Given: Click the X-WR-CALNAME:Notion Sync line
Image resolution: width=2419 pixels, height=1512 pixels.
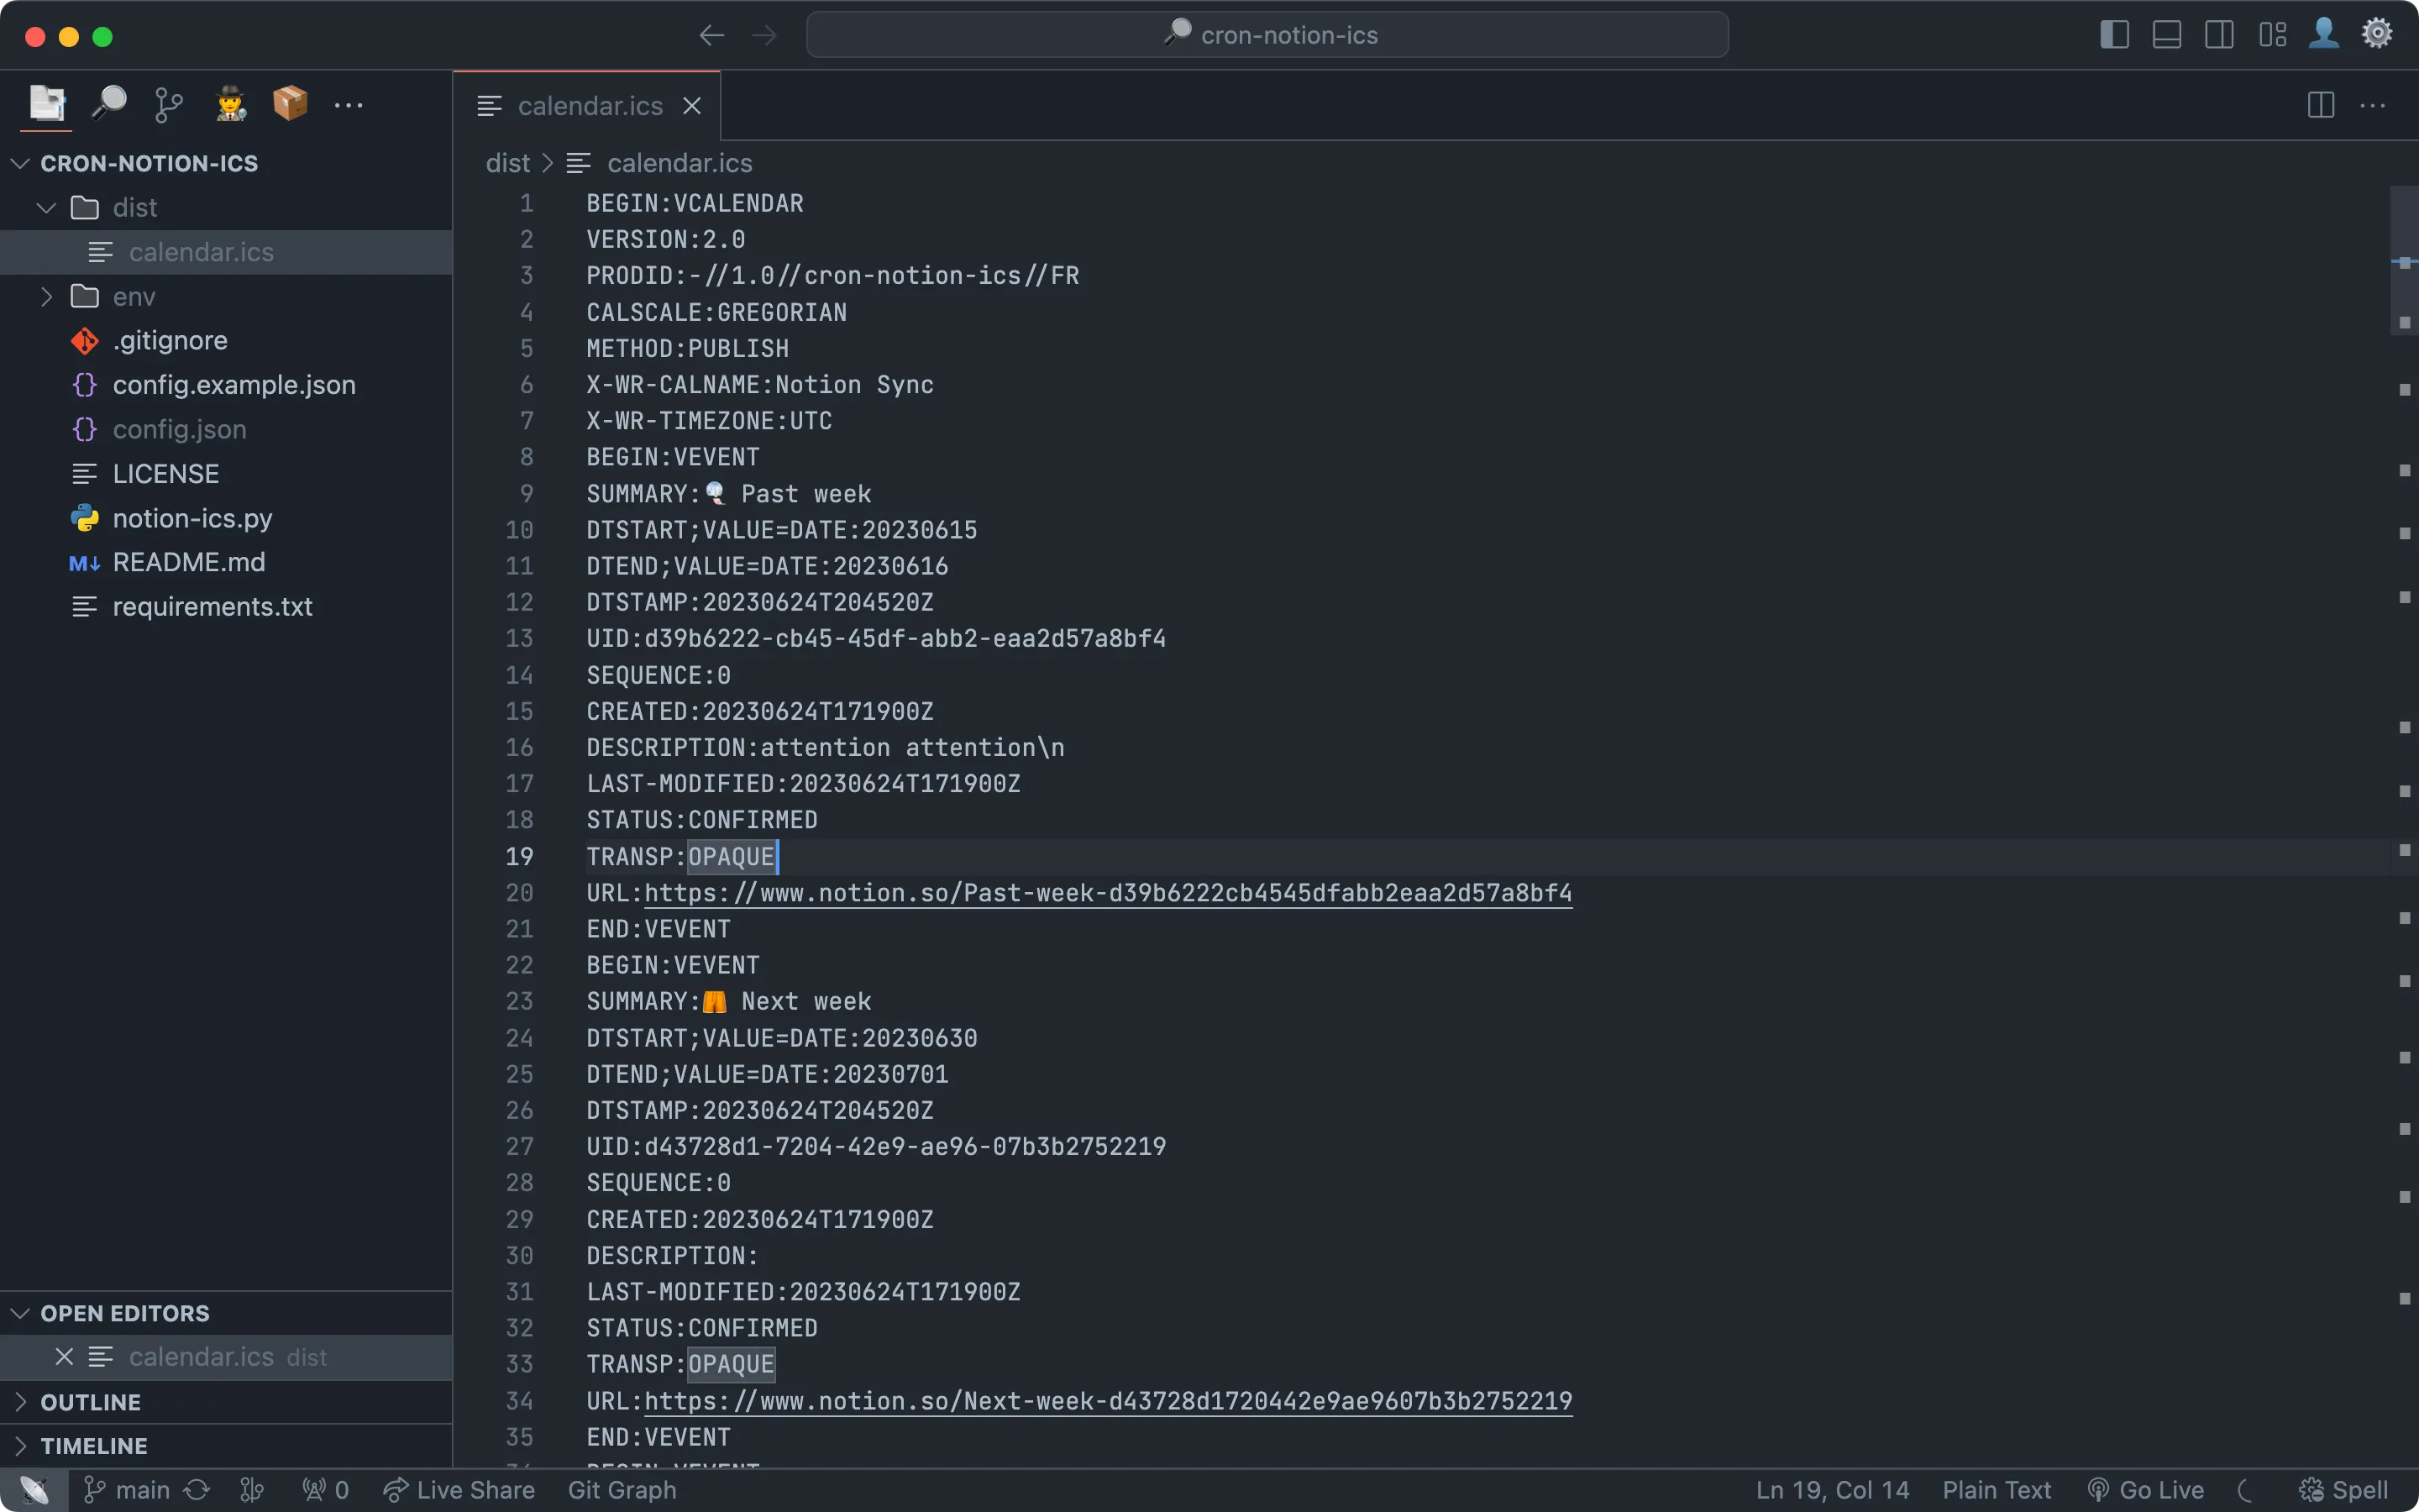Looking at the screenshot, I should [x=759, y=385].
